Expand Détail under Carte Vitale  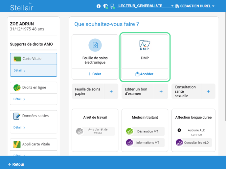click(x=19, y=70)
